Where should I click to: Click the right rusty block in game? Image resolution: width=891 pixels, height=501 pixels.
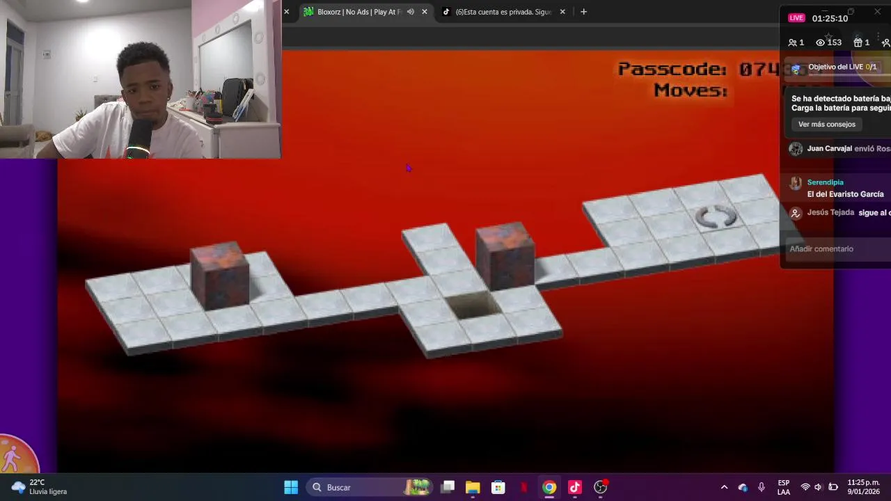(x=505, y=256)
